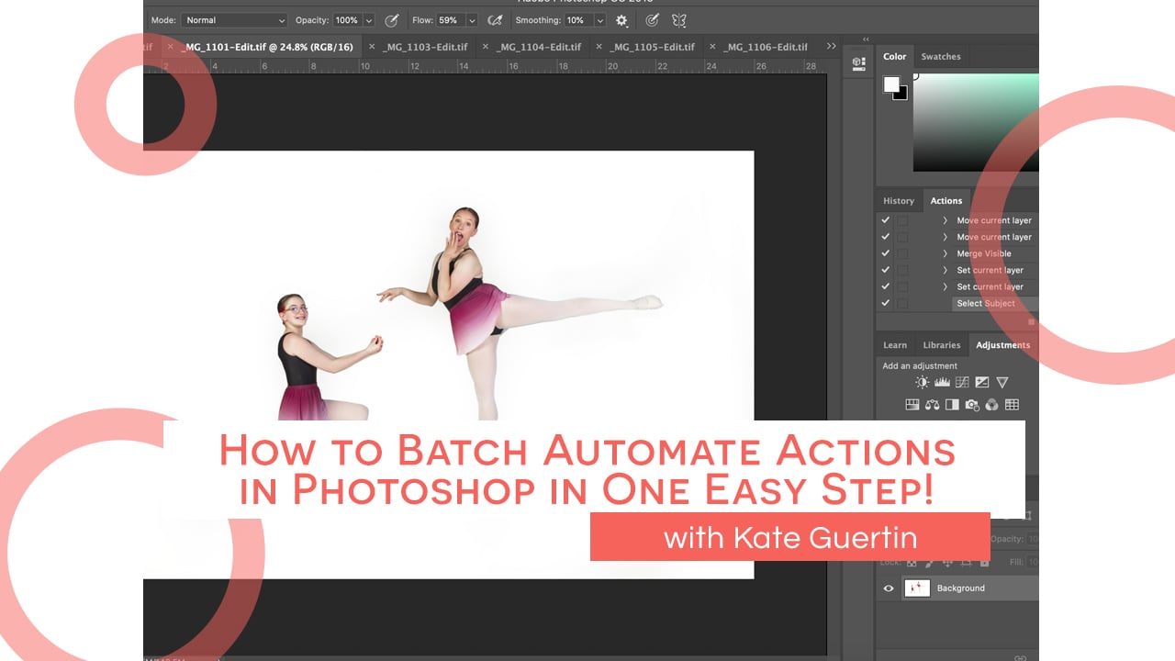Switch to the _MG_1106-Edit.tif document tab
The image size is (1175, 661).
pyautogui.click(x=766, y=47)
